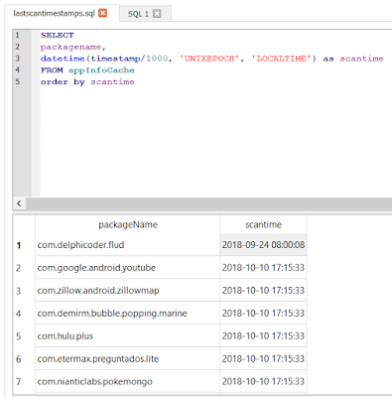Click the scantime cell for com.zillow.android.zillowmap

(x=263, y=291)
